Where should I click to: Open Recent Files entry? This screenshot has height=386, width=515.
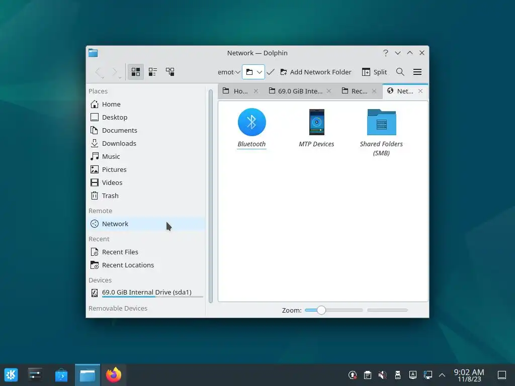[x=146, y=252]
